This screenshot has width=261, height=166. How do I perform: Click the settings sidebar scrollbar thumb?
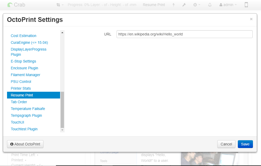[x=62, y=110]
